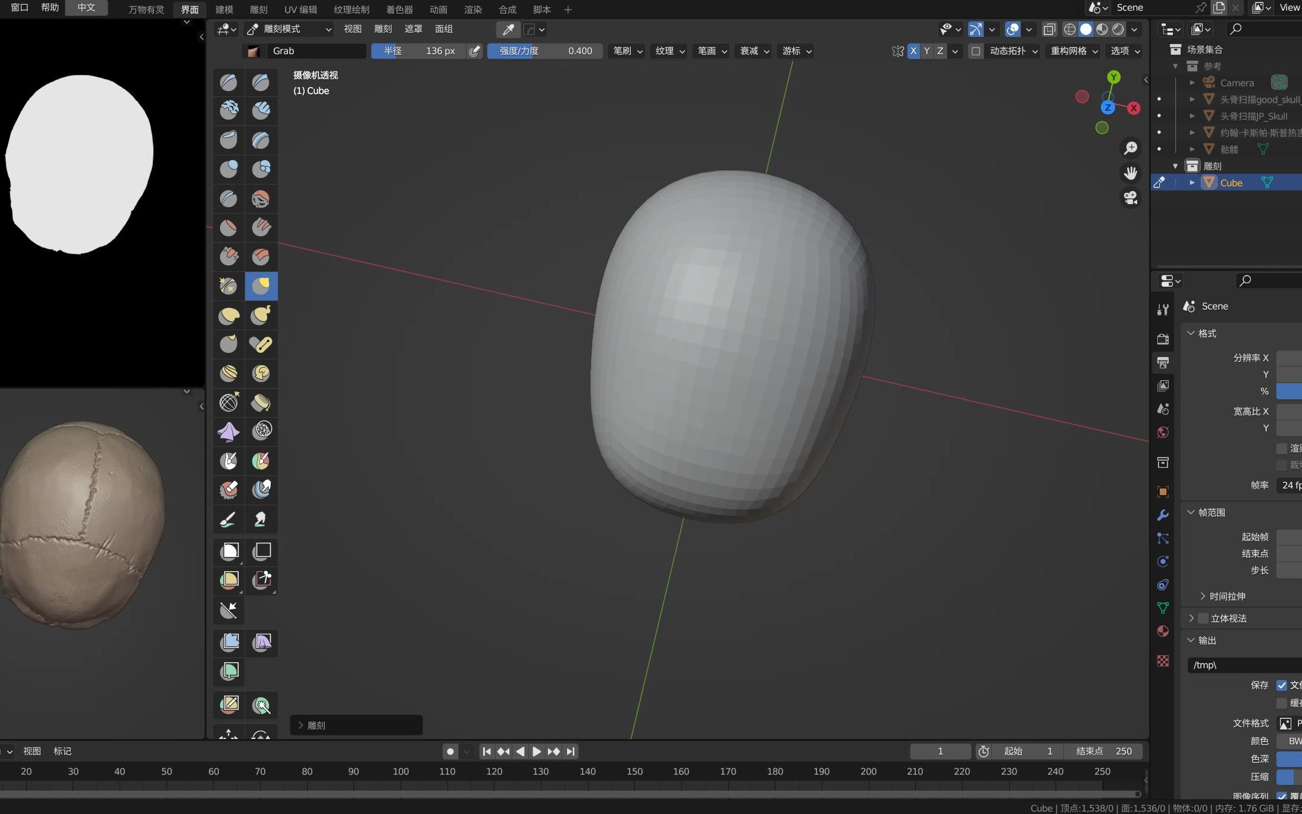The height and width of the screenshot is (814, 1302).
Task: Select the Snake Hook brush
Action: click(x=261, y=315)
